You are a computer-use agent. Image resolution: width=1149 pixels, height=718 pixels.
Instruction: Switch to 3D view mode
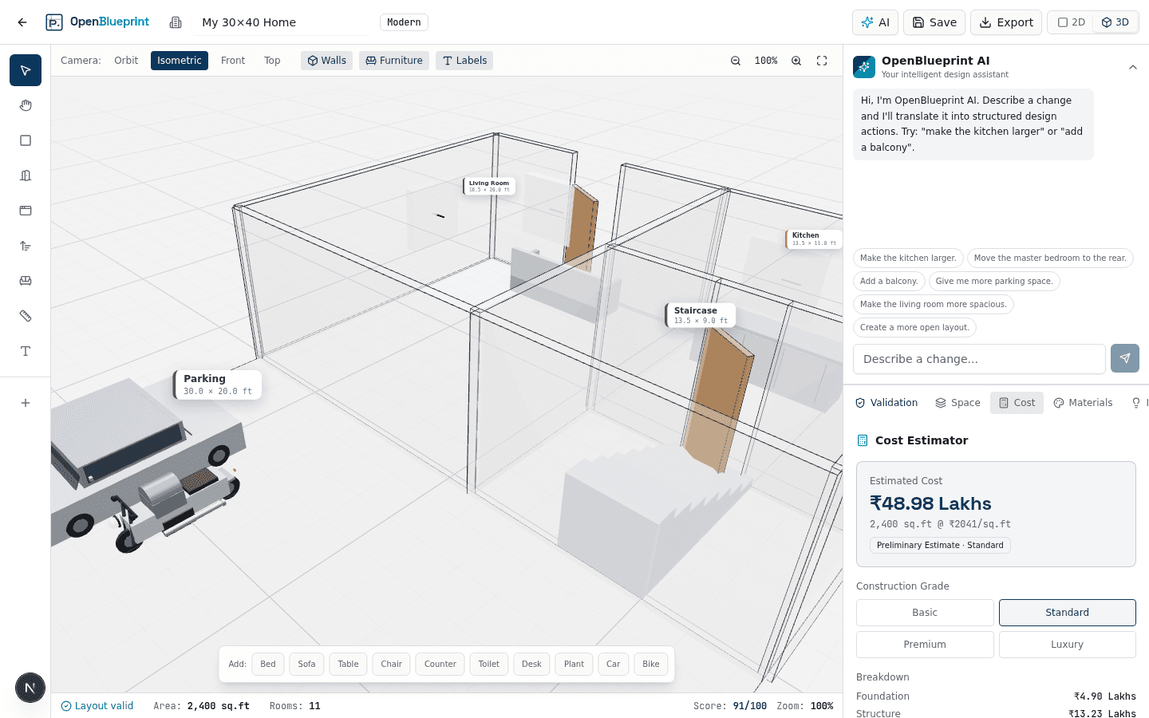coord(1115,22)
